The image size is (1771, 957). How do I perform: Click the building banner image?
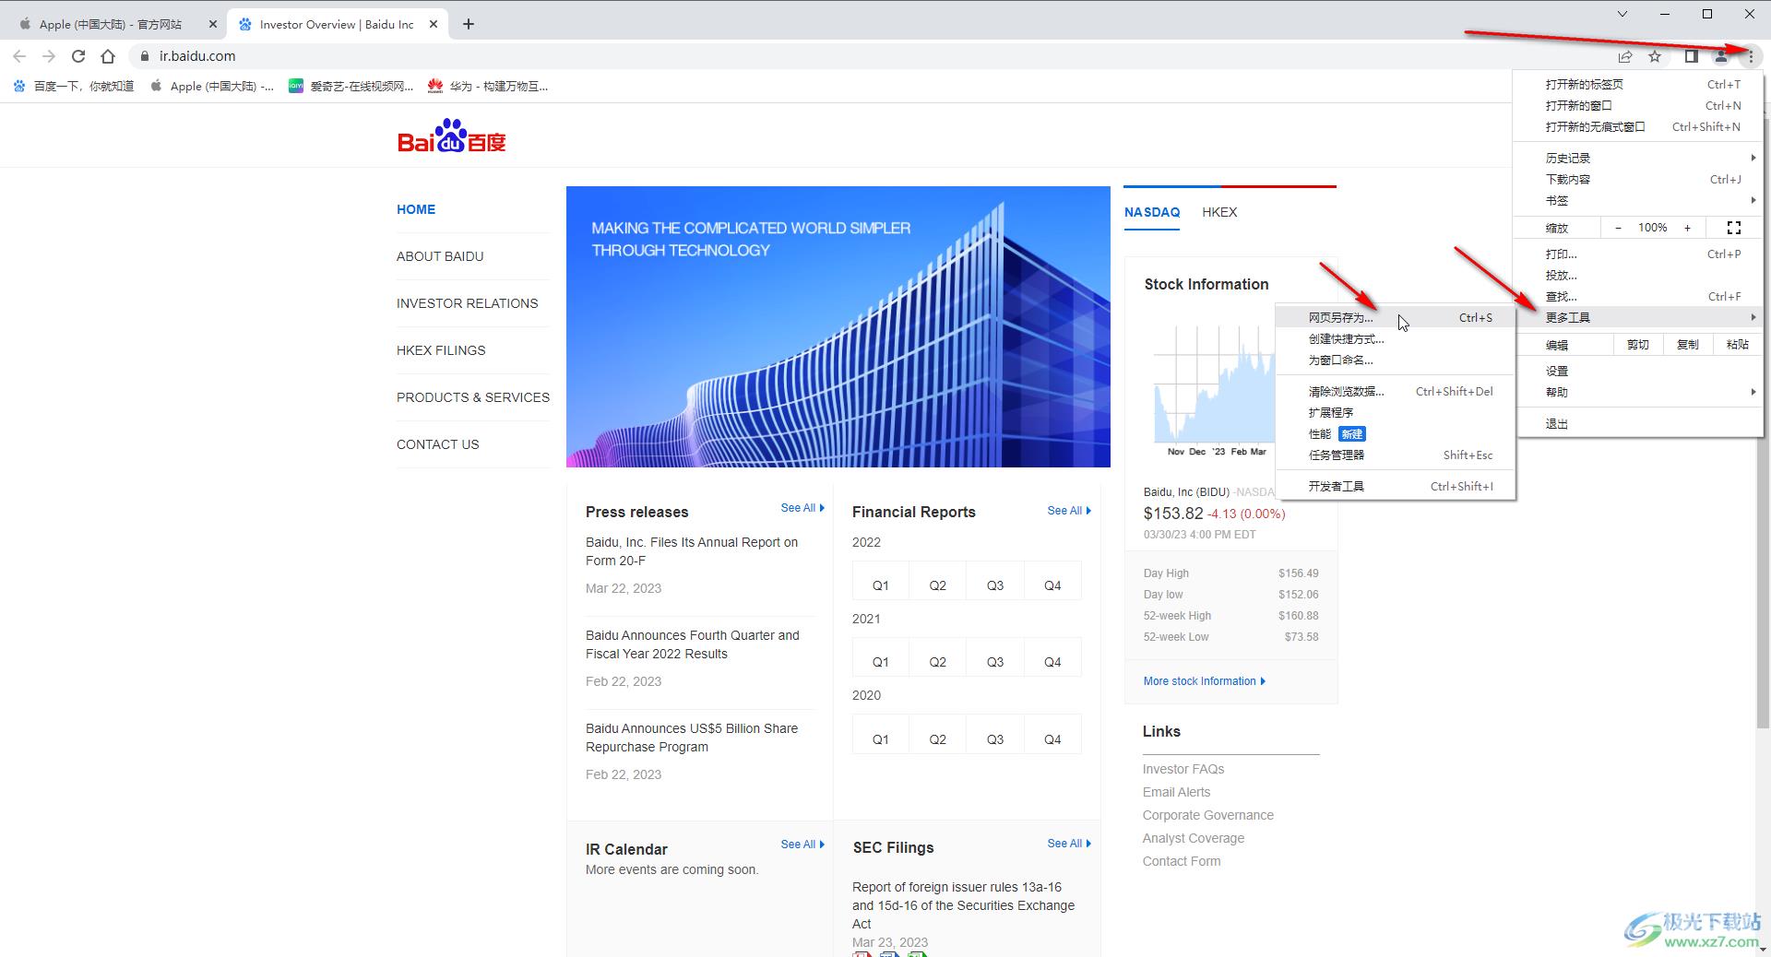pyautogui.click(x=838, y=326)
